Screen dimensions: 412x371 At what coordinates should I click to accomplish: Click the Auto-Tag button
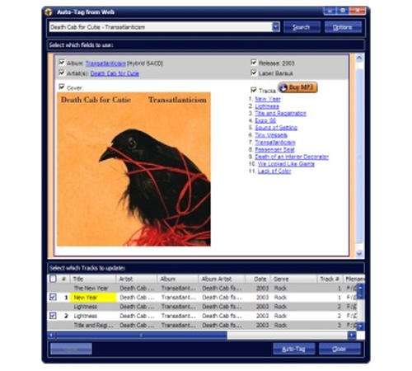tap(293, 349)
